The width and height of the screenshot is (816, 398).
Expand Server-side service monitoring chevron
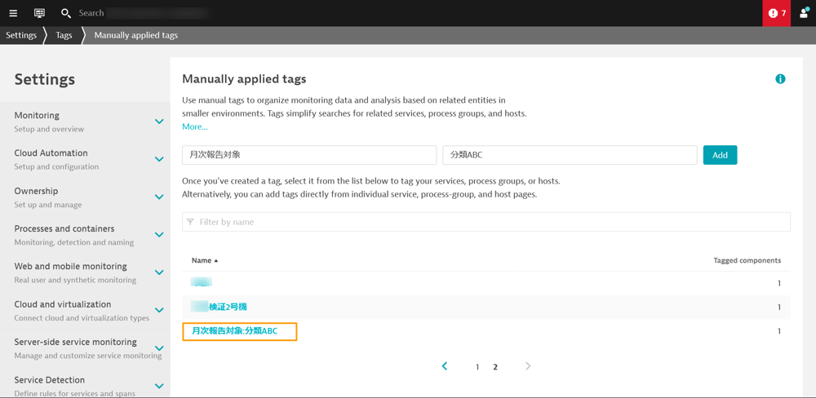click(159, 348)
